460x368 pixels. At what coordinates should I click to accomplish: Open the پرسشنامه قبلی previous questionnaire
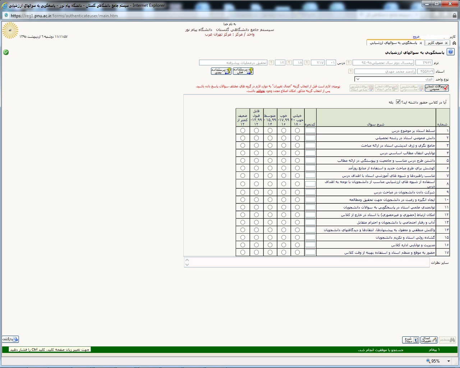[243, 71]
